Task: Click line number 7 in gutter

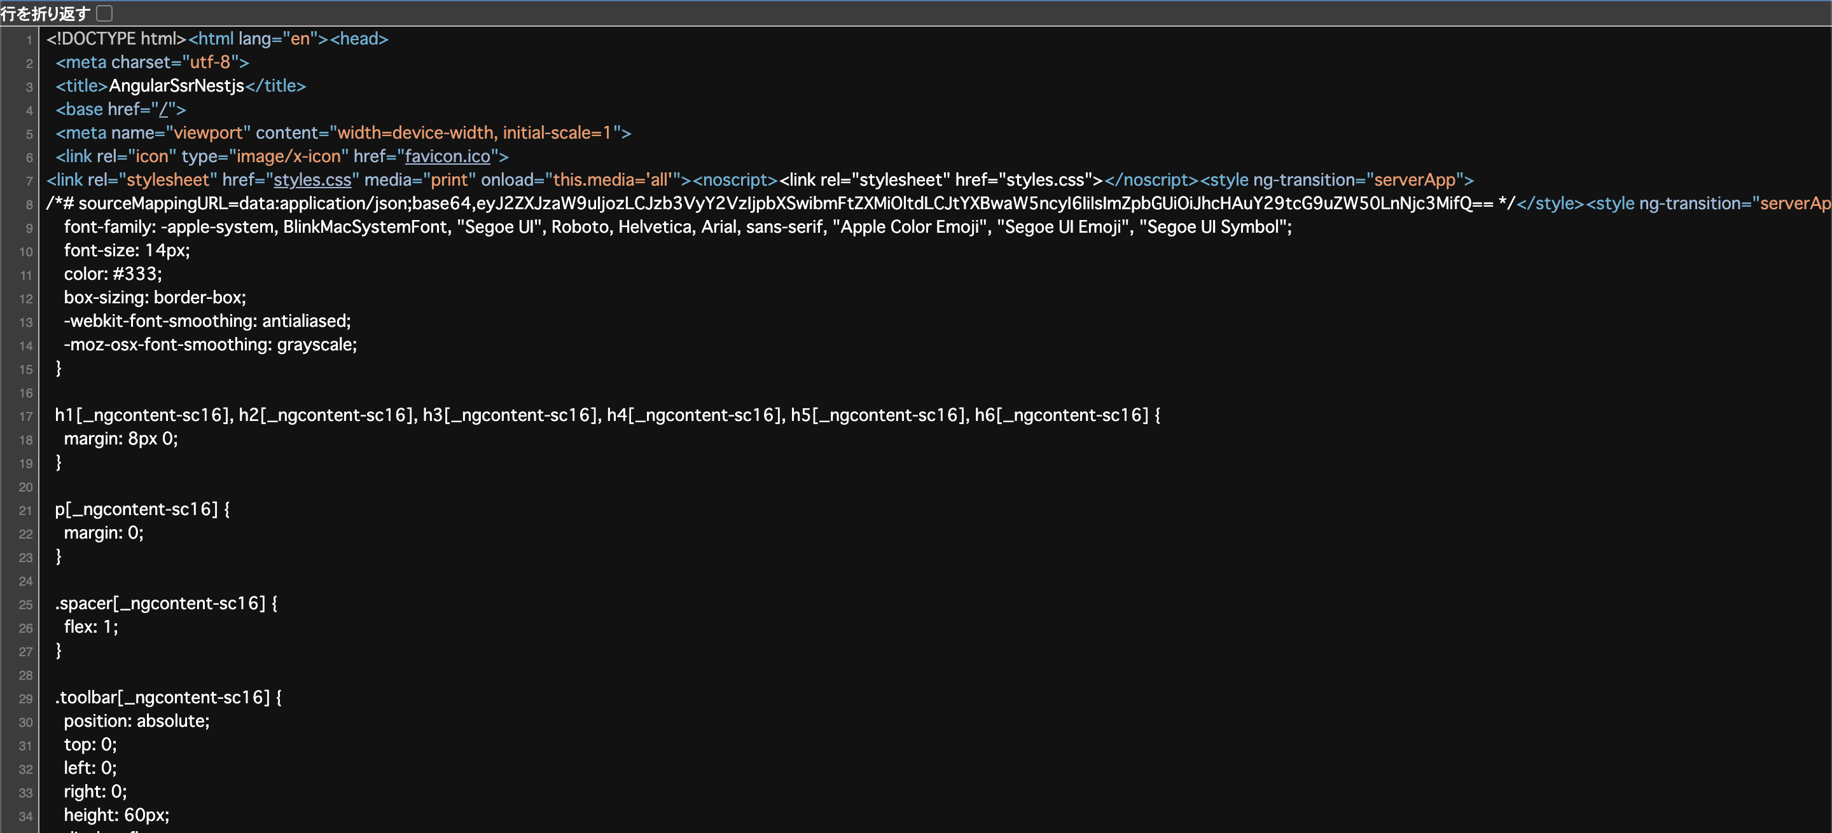Action: (x=29, y=181)
